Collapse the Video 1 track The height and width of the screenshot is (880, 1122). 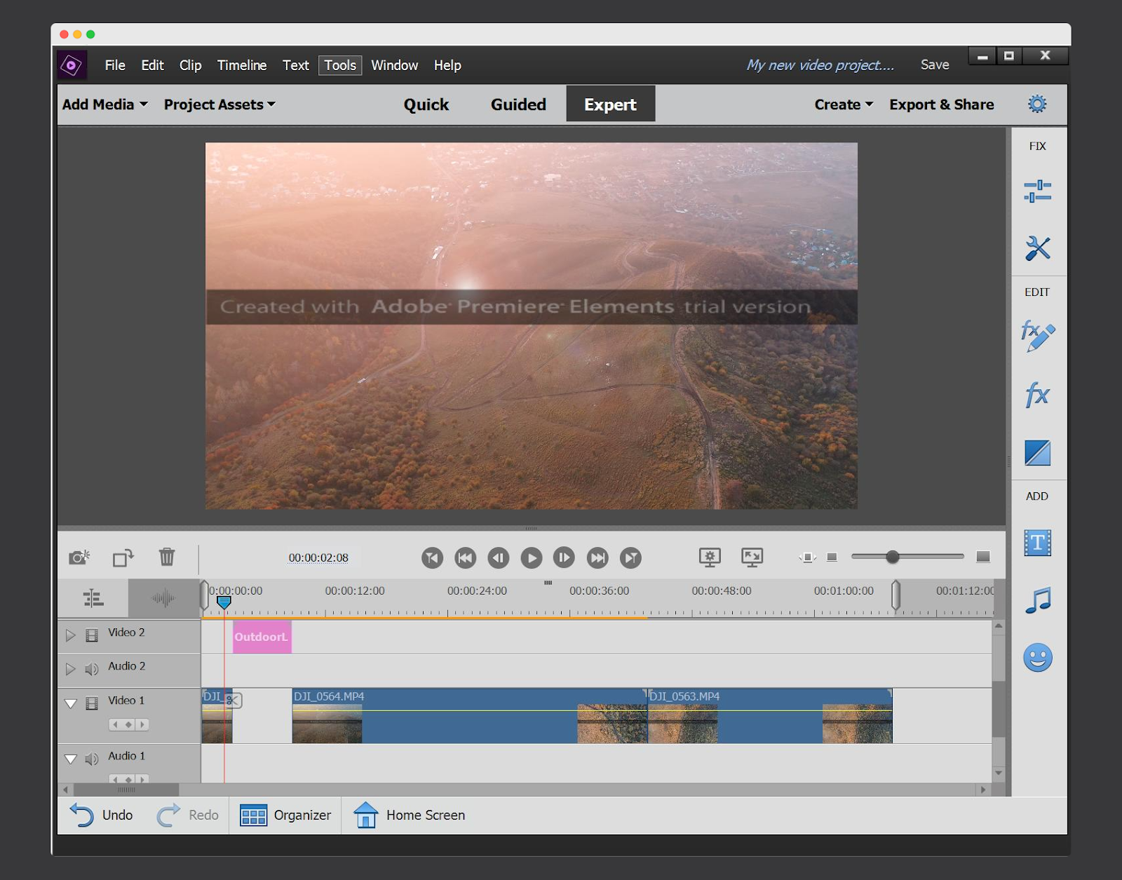coord(71,703)
